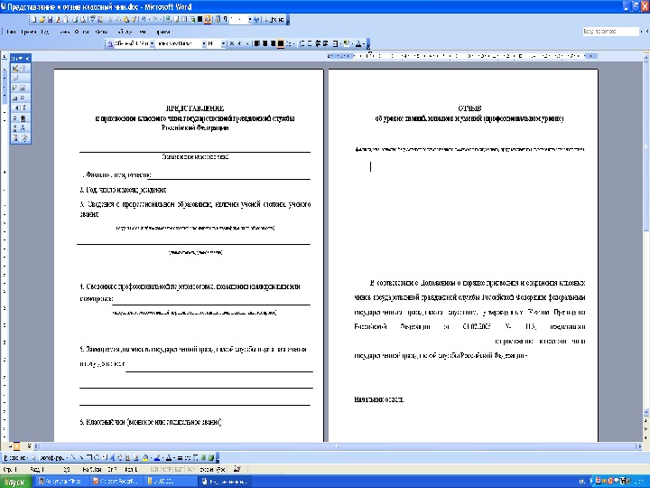Expand floating toolbar options arrow

(21, 58)
